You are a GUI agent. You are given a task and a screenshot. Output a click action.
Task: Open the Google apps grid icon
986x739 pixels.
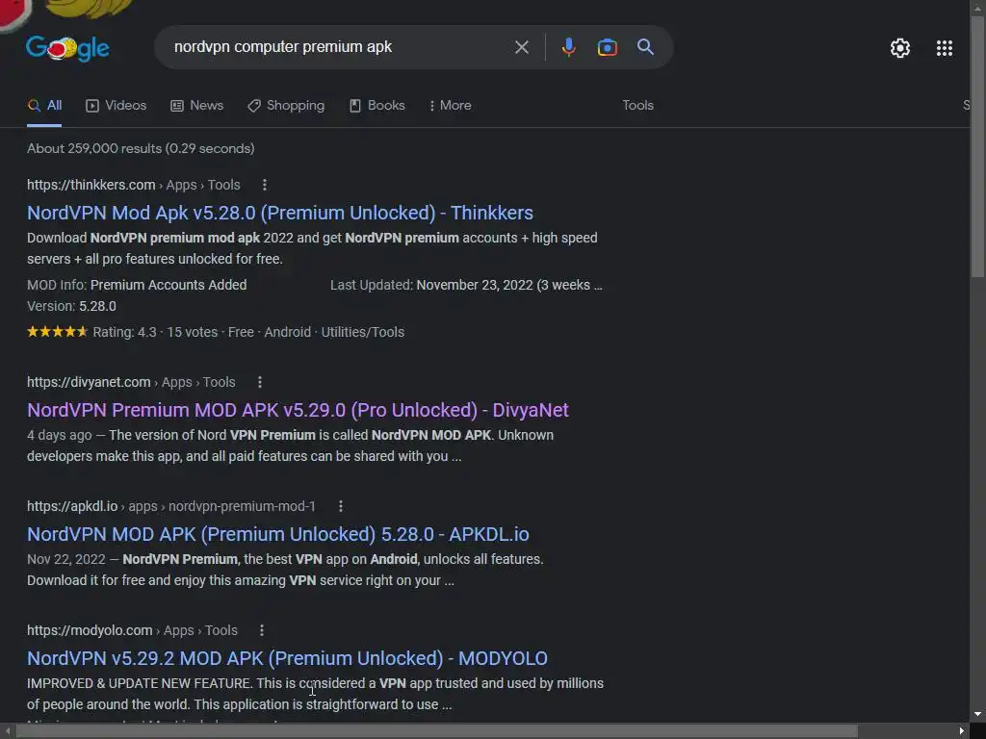944,48
